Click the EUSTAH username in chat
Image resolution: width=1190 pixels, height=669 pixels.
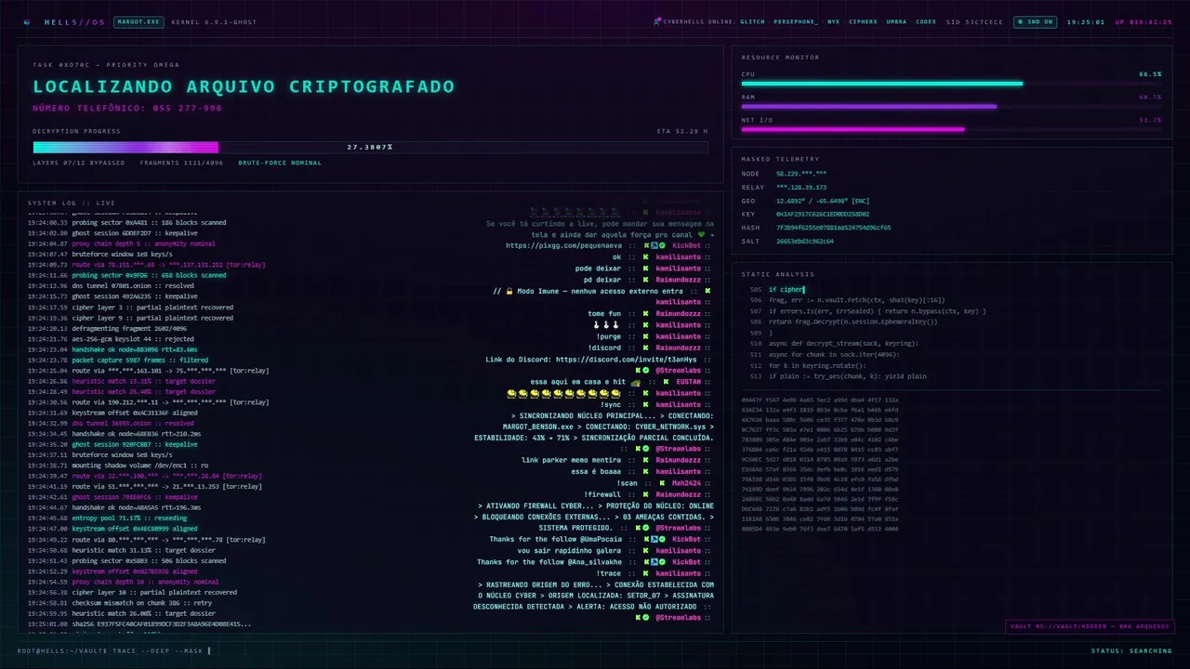[689, 382]
